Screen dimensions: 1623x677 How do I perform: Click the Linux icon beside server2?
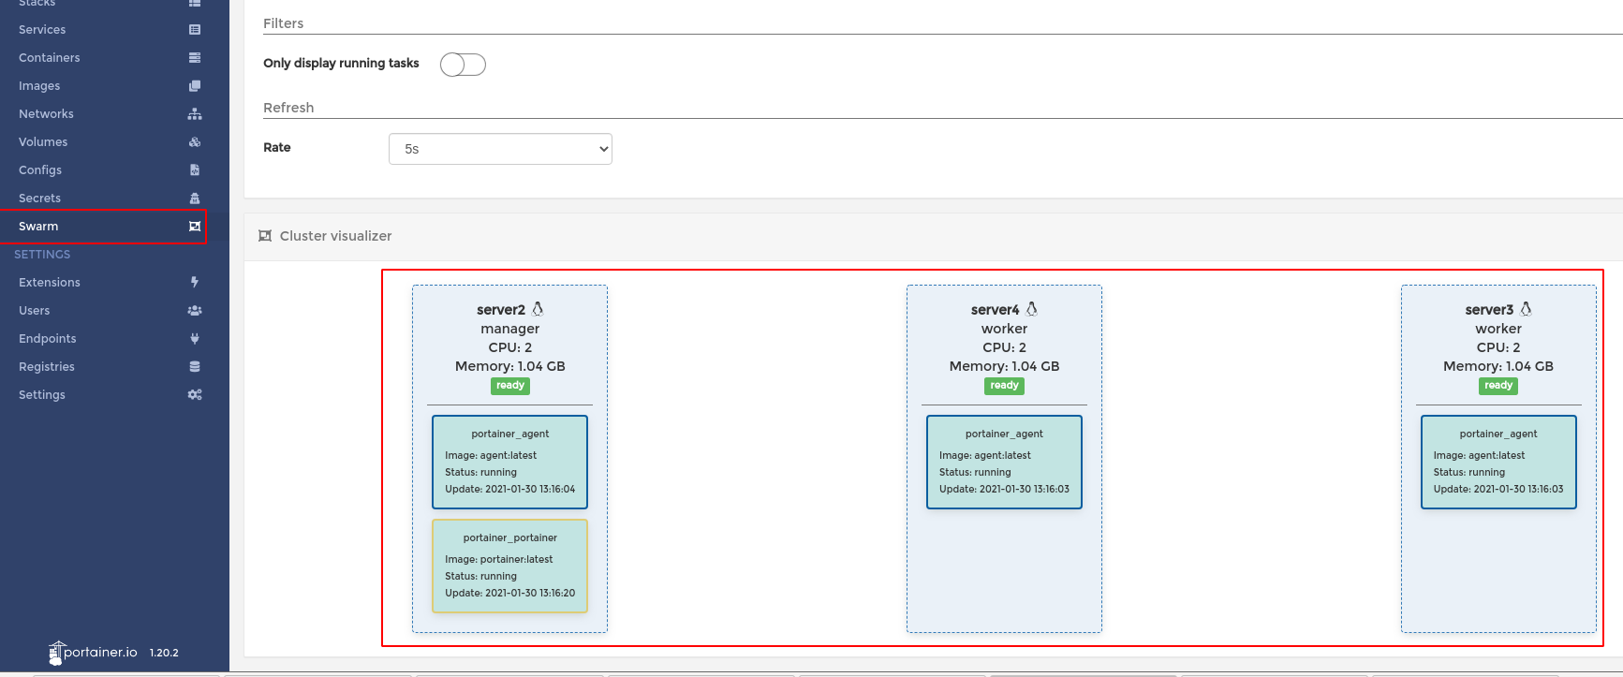tap(538, 309)
